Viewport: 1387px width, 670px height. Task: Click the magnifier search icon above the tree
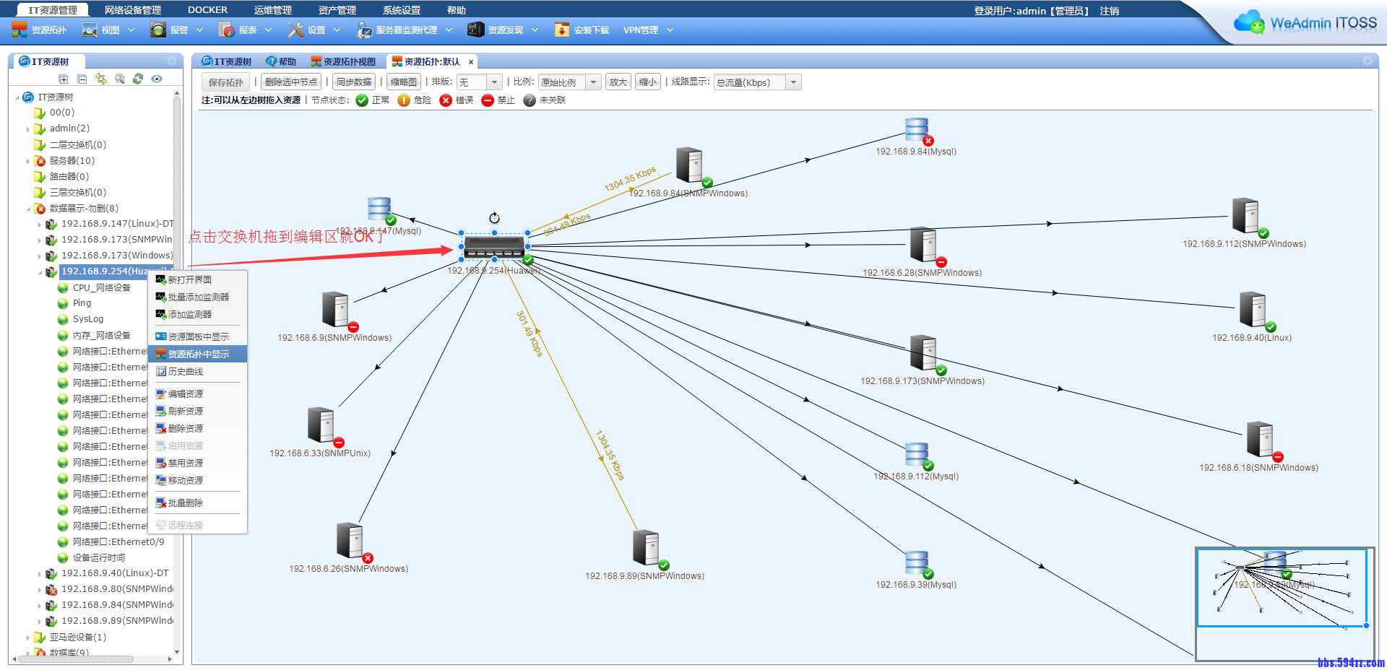point(119,79)
